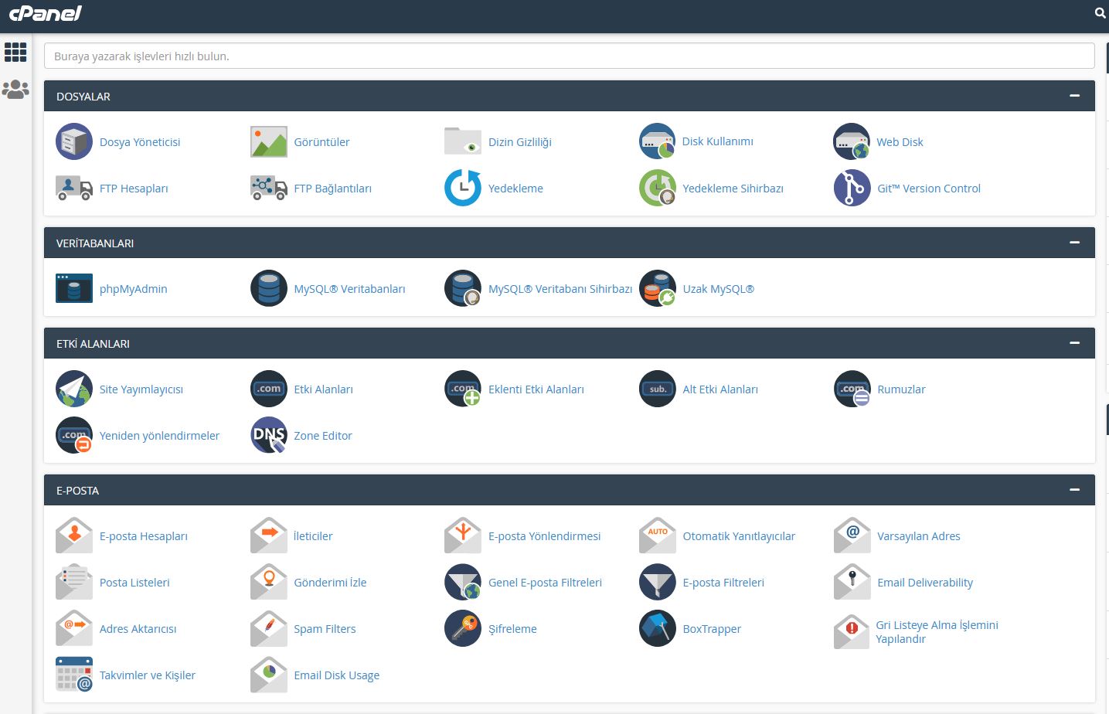Open the Şifreleme encryption key icon

tap(463, 628)
